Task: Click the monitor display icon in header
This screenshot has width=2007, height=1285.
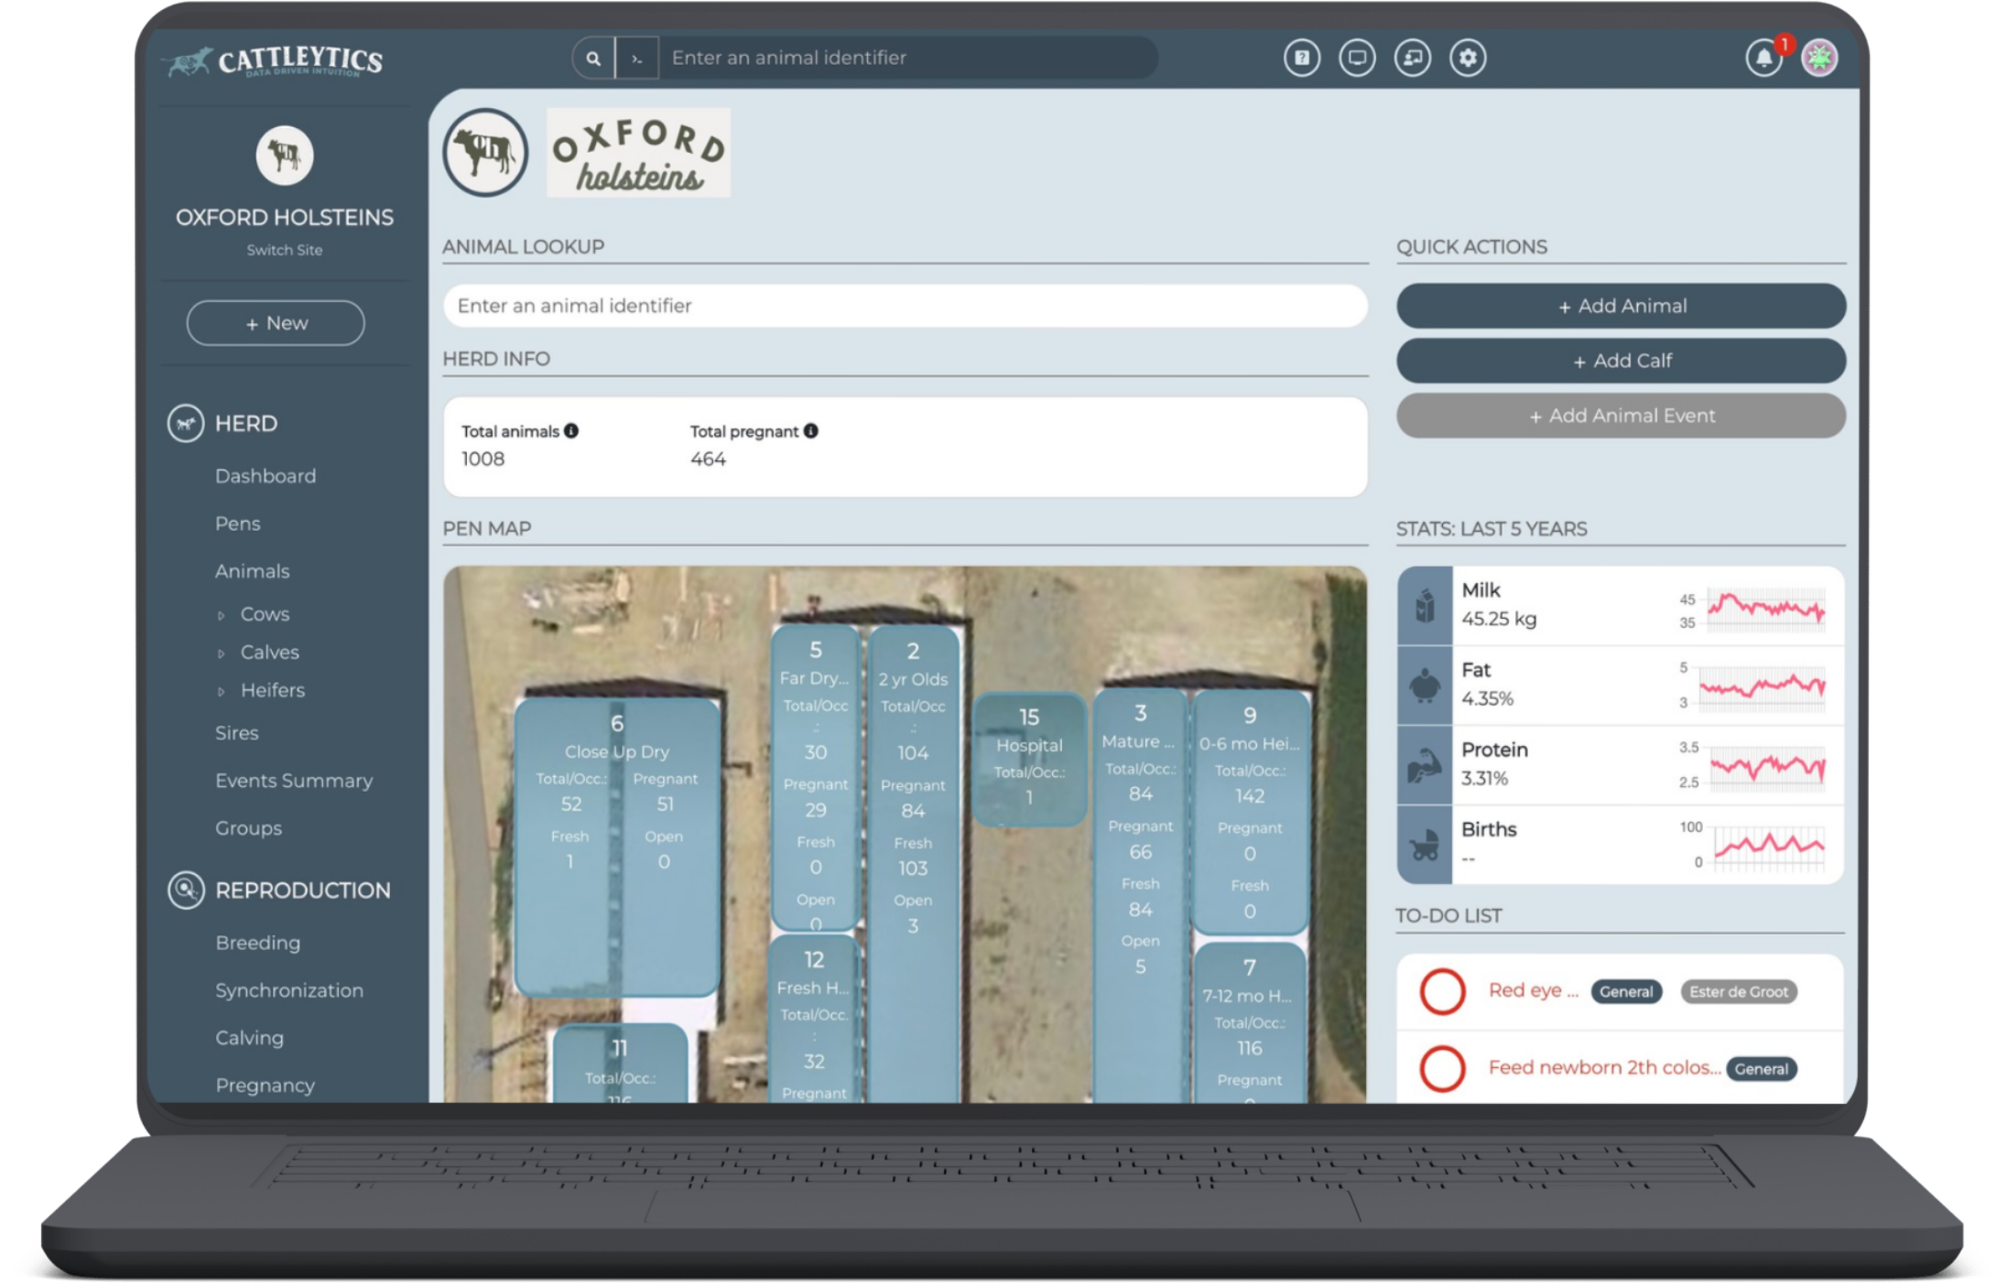Action: point(1356,58)
